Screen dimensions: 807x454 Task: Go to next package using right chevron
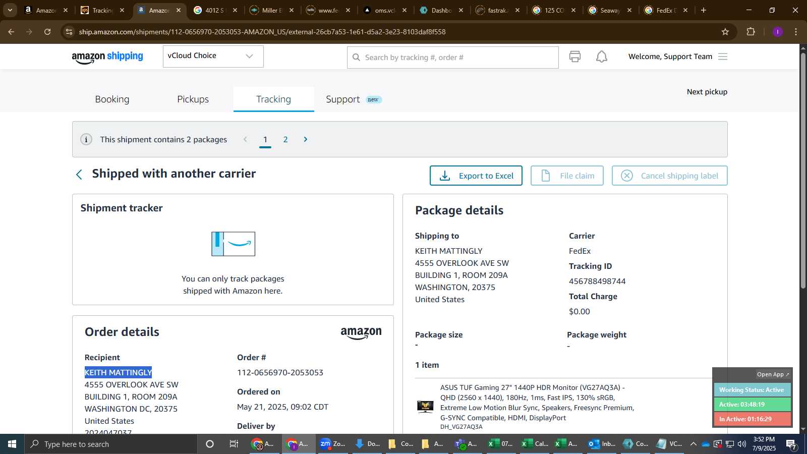tap(305, 139)
